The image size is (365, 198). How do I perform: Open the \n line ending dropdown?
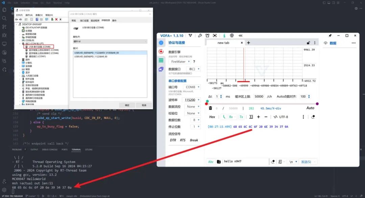tap(293, 162)
